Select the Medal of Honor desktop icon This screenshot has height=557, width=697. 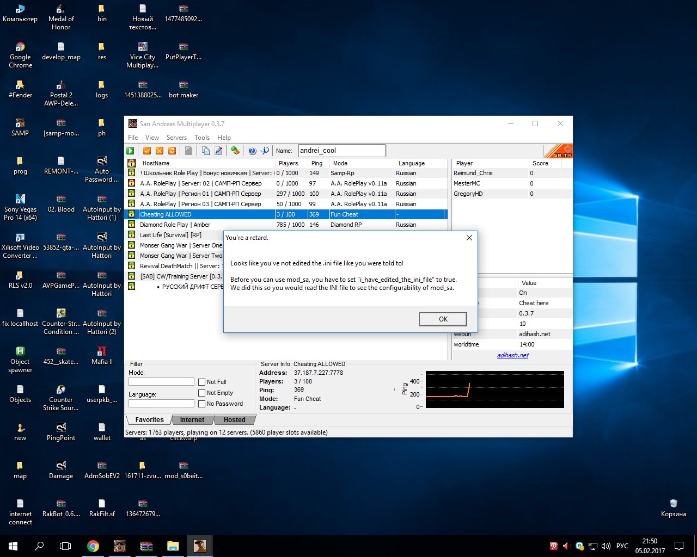point(61,17)
